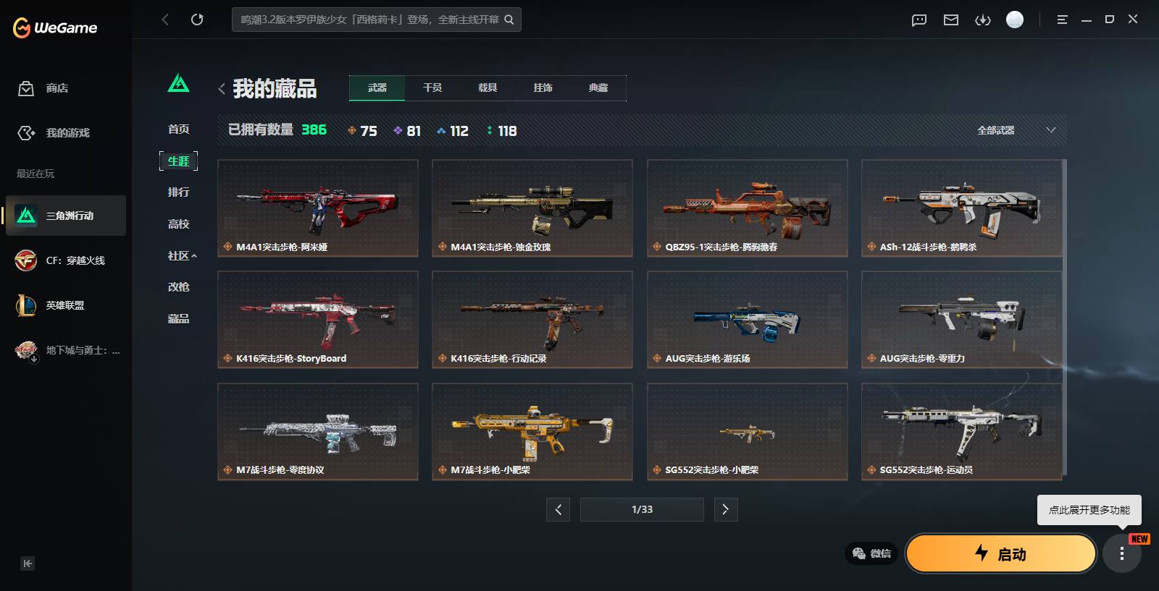Screen dimensions: 1159x591
Task: Select 改枪 in the side navigation
Action: (x=178, y=287)
